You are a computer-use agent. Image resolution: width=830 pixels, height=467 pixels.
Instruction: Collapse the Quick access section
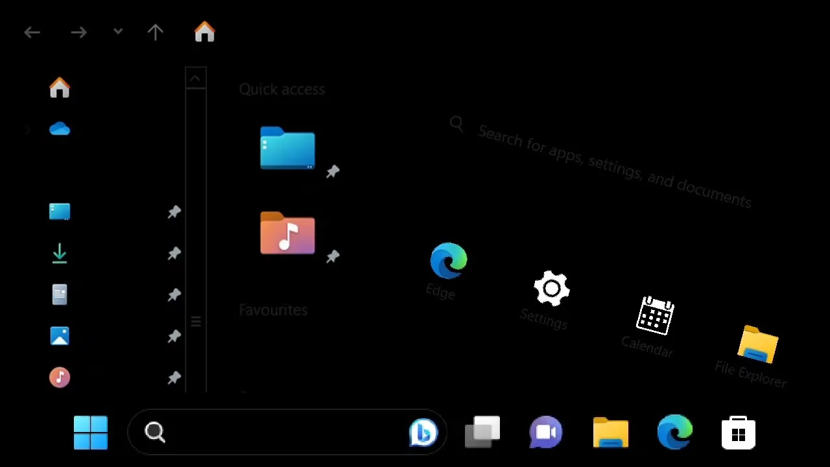tap(281, 90)
